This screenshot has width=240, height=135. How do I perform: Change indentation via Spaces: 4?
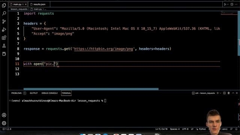tap(175, 129)
